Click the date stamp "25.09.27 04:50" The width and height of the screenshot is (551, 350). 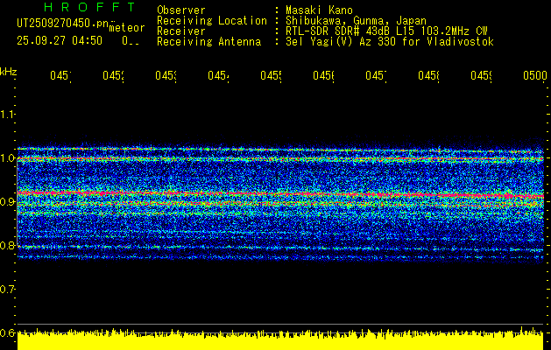point(60,41)
